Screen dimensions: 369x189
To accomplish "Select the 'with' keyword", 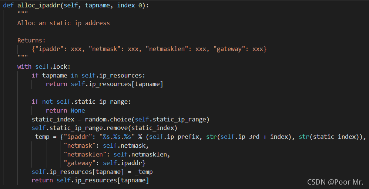I will tap(24, 67).
